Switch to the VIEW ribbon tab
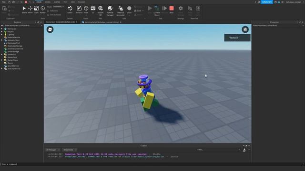This screenshot has height=171, width=305. pos(73,2)
